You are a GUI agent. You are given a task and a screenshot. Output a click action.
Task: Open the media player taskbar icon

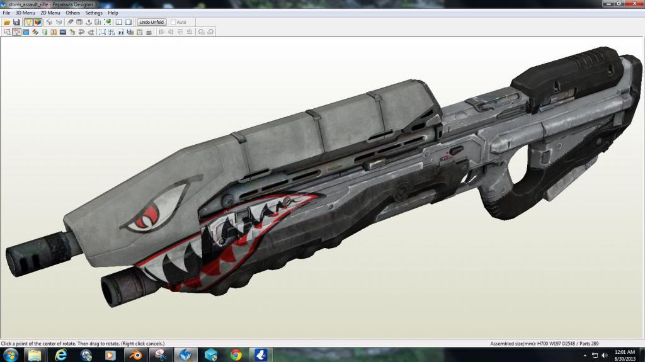click(110, 354)
